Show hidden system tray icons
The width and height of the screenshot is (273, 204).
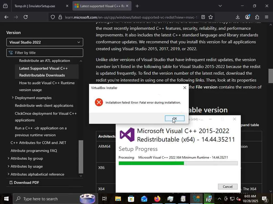tap(219, 199)
